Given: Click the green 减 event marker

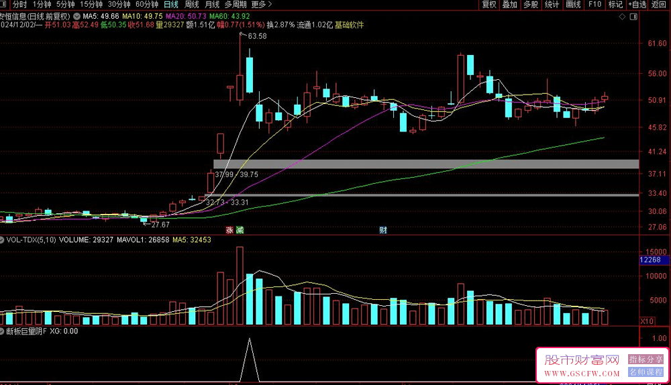Looking at the screenshot, I should coord(240,230).
